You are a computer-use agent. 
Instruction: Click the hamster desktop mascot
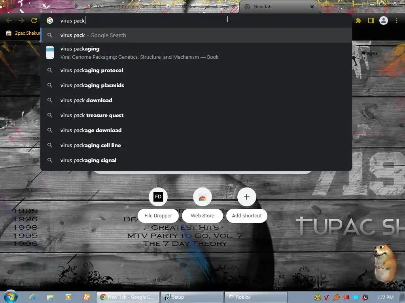click(x=385, y=263)
